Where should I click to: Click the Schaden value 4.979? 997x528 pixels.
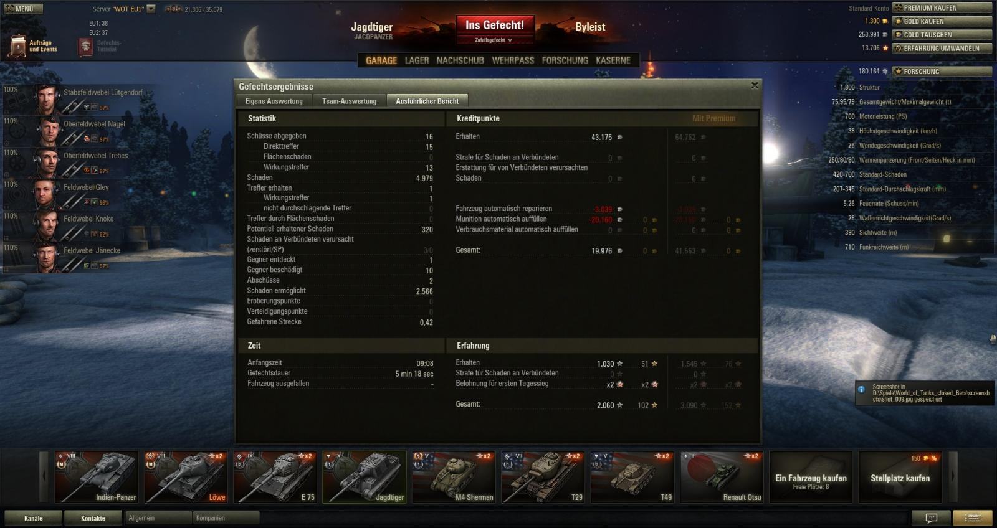(424, 178)
